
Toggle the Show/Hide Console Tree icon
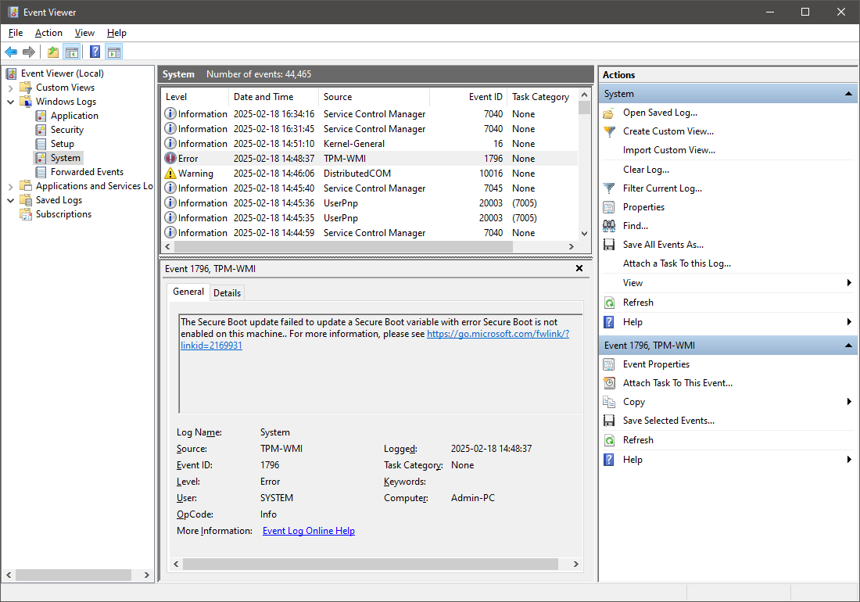pyautogui.click(x=71, y=52)
